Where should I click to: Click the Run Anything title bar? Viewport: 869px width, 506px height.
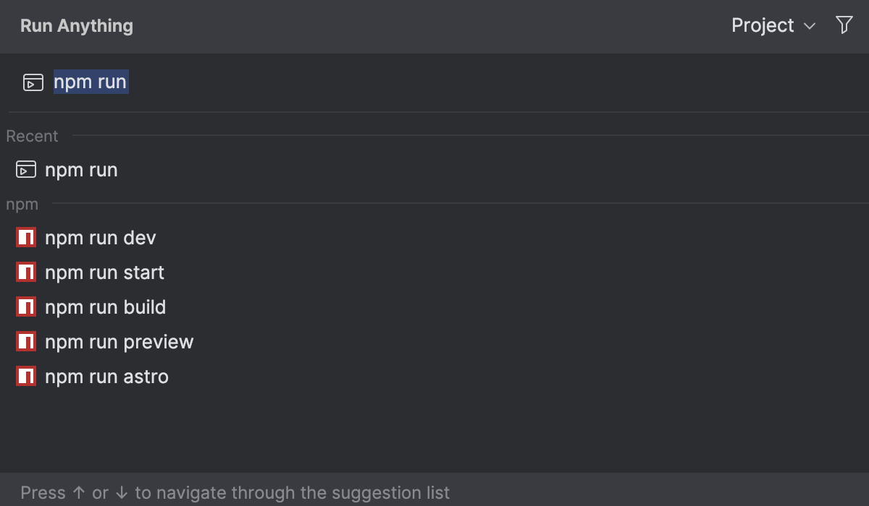click(76, 25)
